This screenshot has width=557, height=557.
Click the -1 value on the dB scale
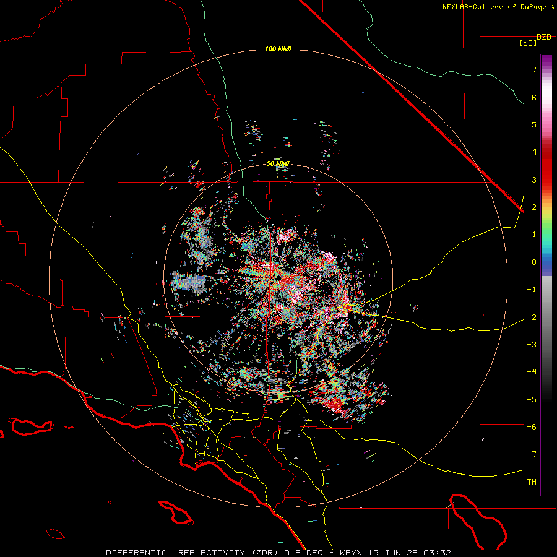[x=532, y=290]
